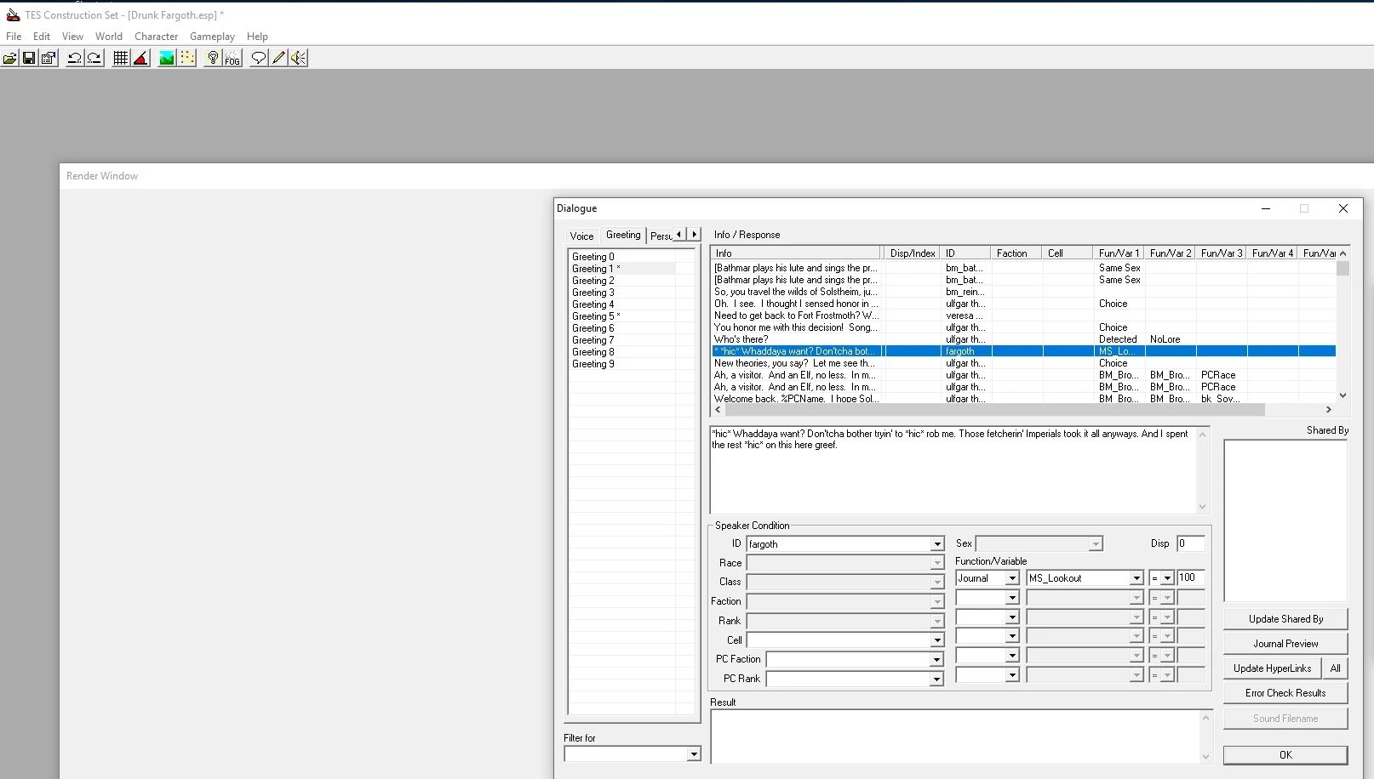Open Sound editor speaker icon

[x=298, y=58]
